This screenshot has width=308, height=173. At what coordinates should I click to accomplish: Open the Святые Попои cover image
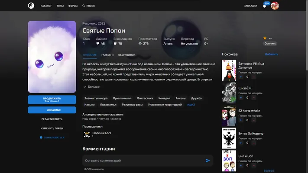(x=52, y=57)
